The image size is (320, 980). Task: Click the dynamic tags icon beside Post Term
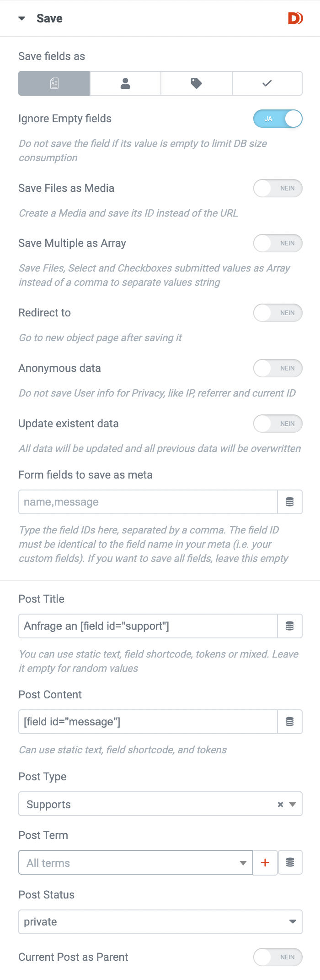(290, 863)
